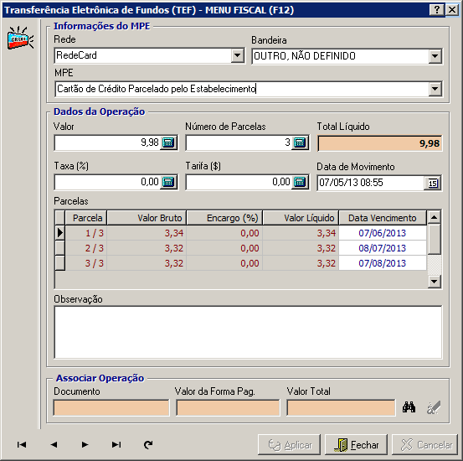The width and height of the screenshot is (463, 461).
Task: Open calculator for the Valor field
Action: 168,142
